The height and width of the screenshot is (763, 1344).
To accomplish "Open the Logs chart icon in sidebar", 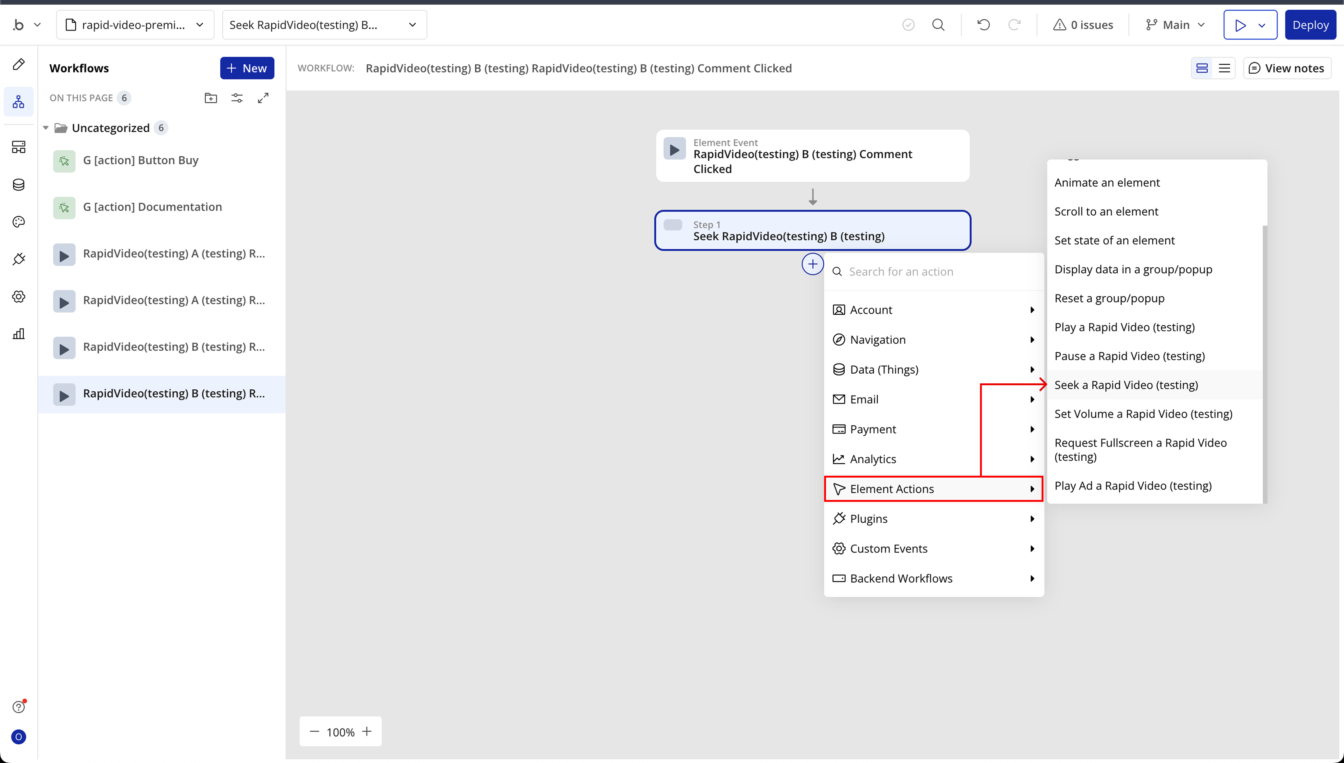I will pos(19,334).
